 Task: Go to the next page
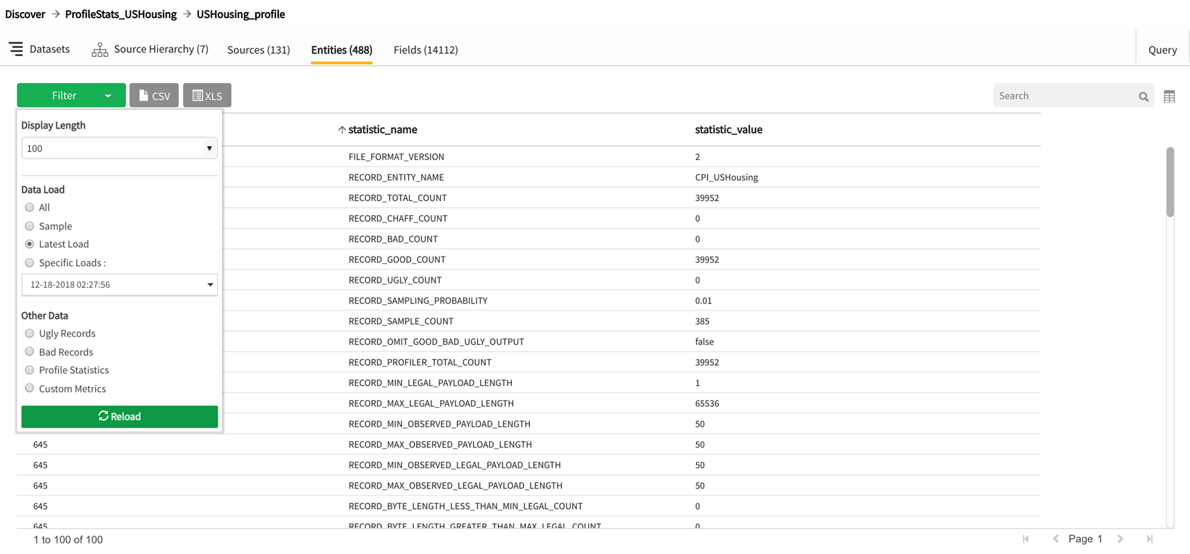(1120, 539)
